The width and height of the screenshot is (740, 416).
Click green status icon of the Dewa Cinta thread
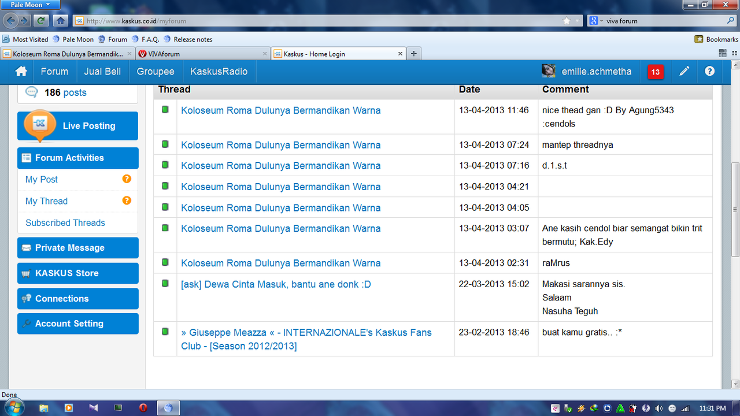click(165, 283)
